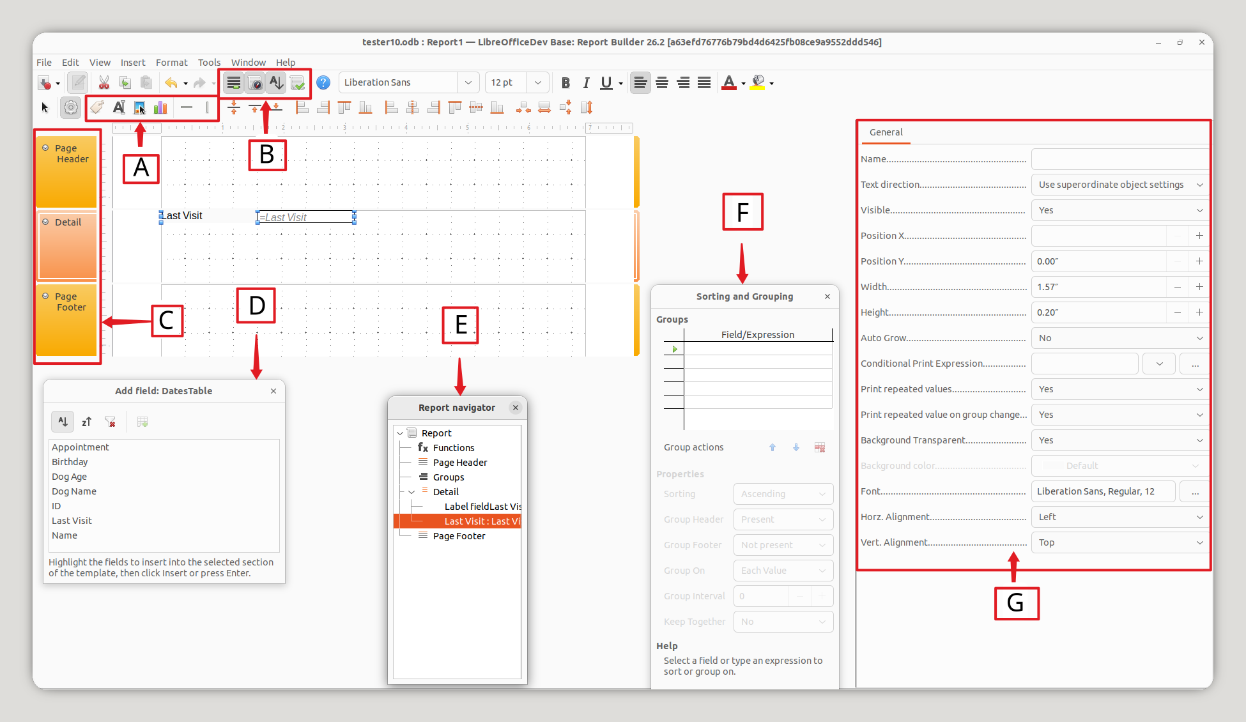
Task: Open the font color picker
Action: pyautogui.click(x=744, y=83)
